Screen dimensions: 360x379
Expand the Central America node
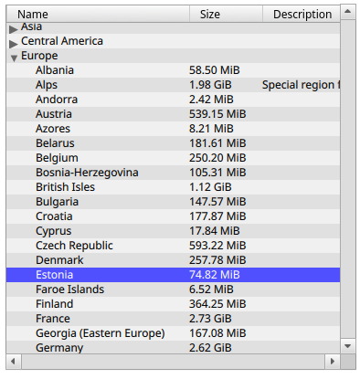[x=13, y=44]
